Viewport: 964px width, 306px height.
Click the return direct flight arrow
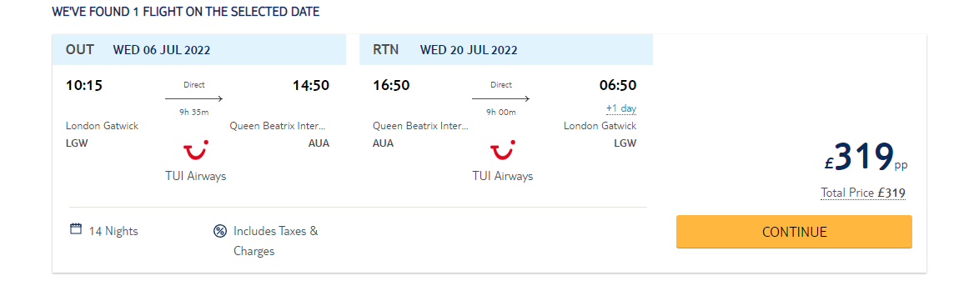tap(500, 98)
